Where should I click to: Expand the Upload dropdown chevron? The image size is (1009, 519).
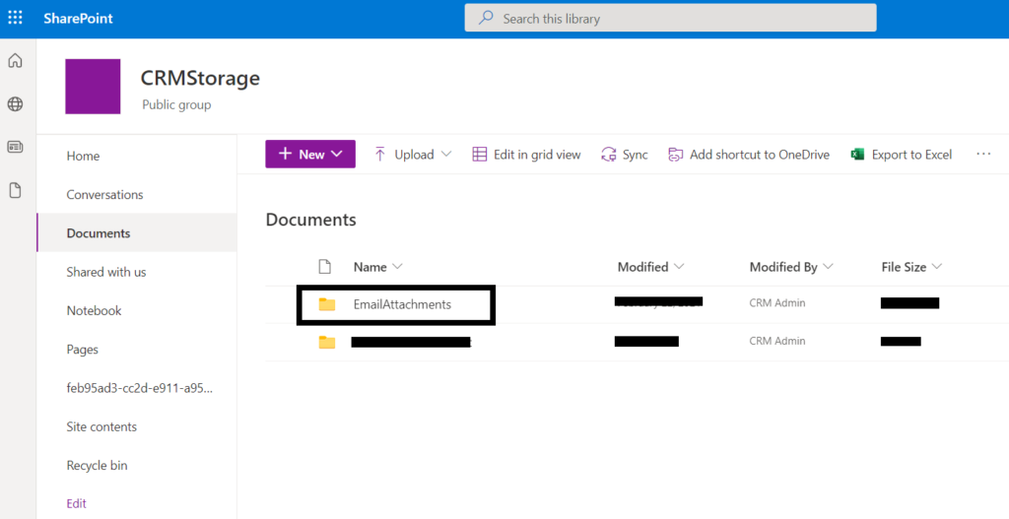pyautogui.click(x=446, y=155)
